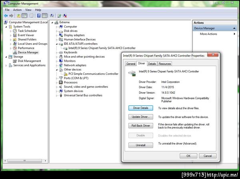Select Device Manager in the left tree
The height and width of the screenshot is (179, 240).
[x=28, y=52]
